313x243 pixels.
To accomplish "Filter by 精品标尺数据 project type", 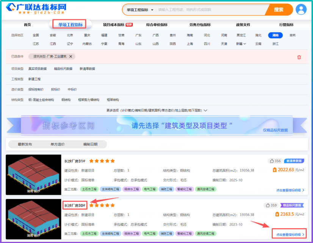I will 63,69.
